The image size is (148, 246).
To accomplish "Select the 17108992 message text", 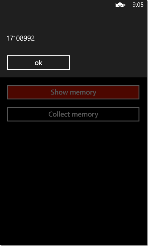I will tap(21, 39).
